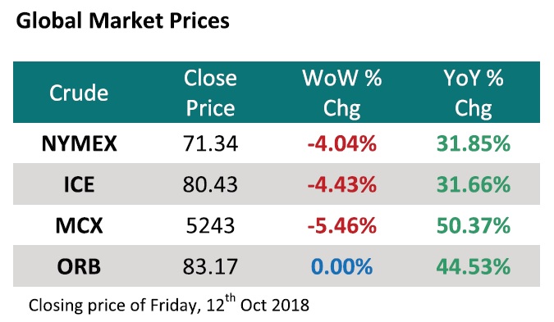The image size is (554, 322).
Task: Click the red -4.43% value
Action: [x=342, y=184]
